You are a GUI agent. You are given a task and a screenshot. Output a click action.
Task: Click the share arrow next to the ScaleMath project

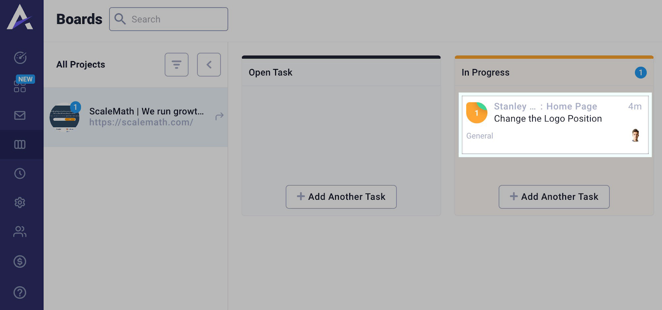219,117
